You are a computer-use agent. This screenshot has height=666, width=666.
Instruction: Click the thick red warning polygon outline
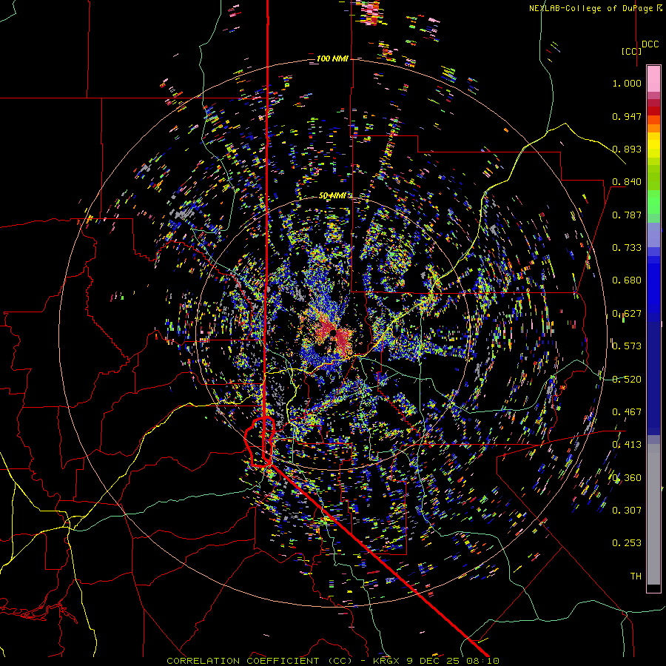[260, 442]
